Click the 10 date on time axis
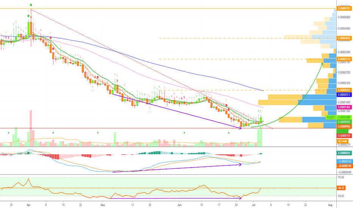Viewport: 353px width, 208px height. click(x=202, y=205)
